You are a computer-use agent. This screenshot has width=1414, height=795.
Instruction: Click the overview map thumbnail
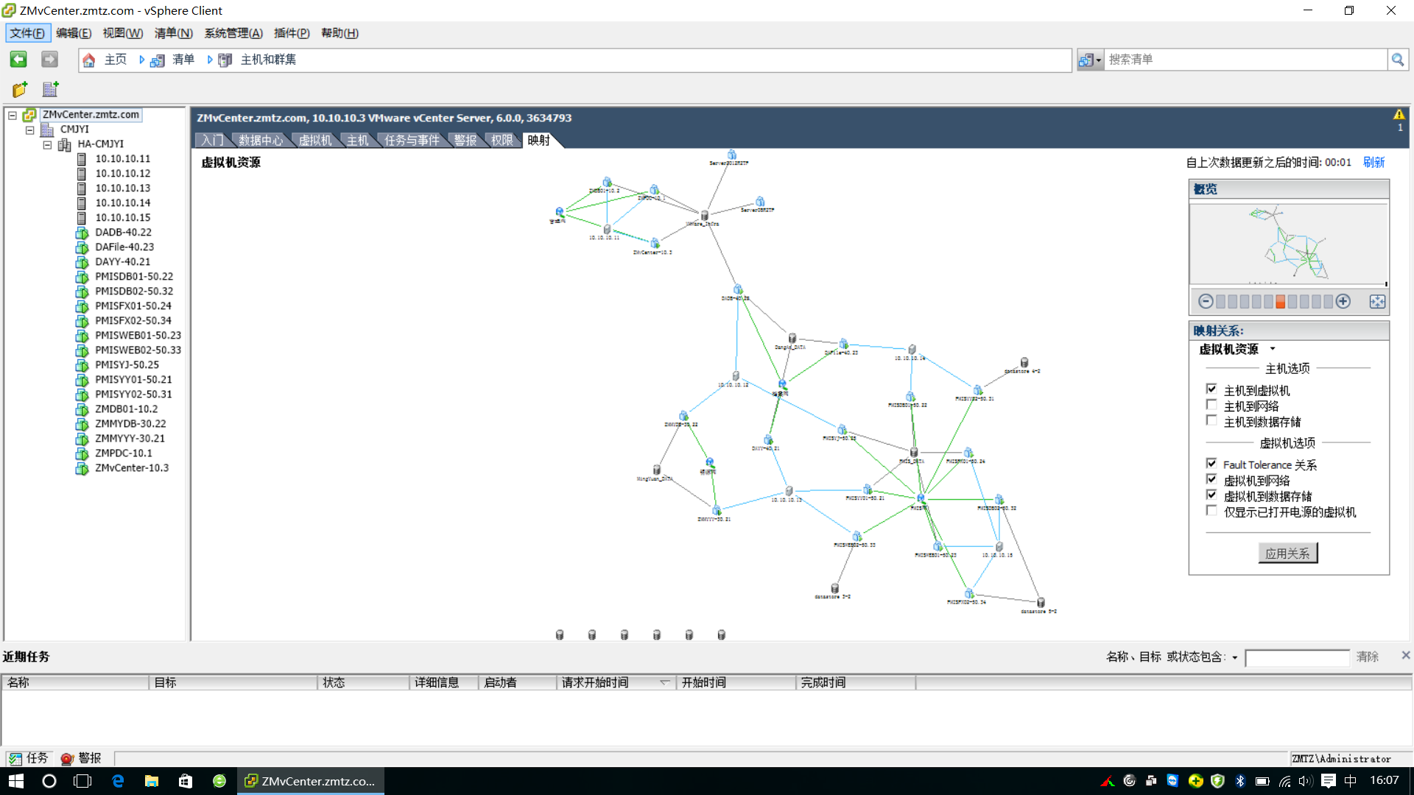click(1288, 244)
